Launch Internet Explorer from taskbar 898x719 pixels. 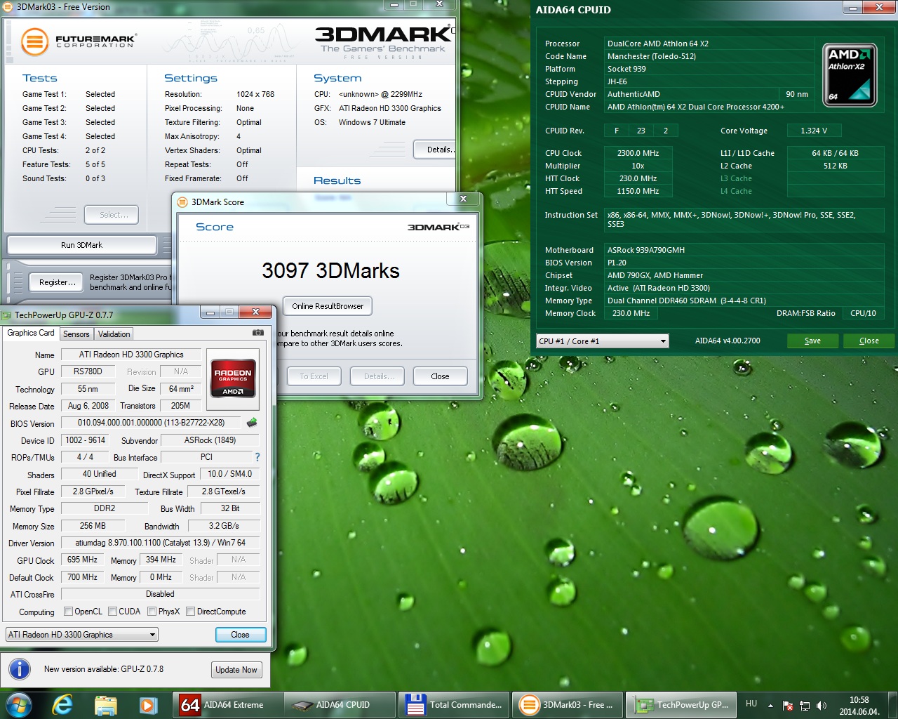point(62,704)
